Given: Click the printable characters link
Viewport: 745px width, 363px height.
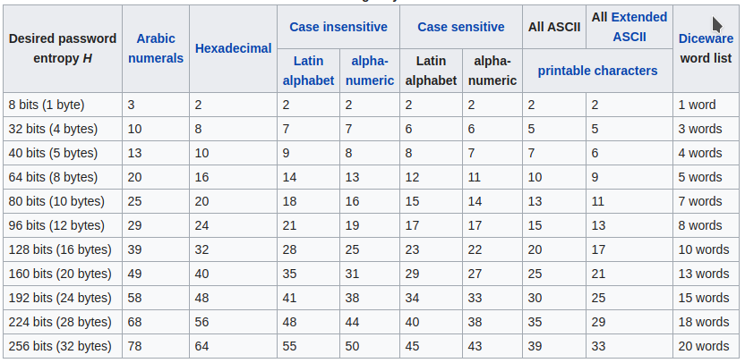Looking at the screenshot, I should [x=597, y=71].
